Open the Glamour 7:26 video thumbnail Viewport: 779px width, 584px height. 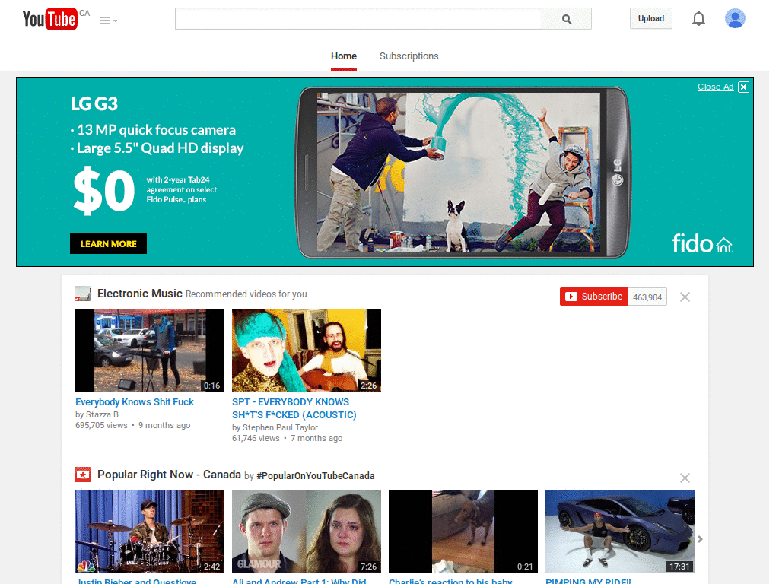tap(307, 532)
